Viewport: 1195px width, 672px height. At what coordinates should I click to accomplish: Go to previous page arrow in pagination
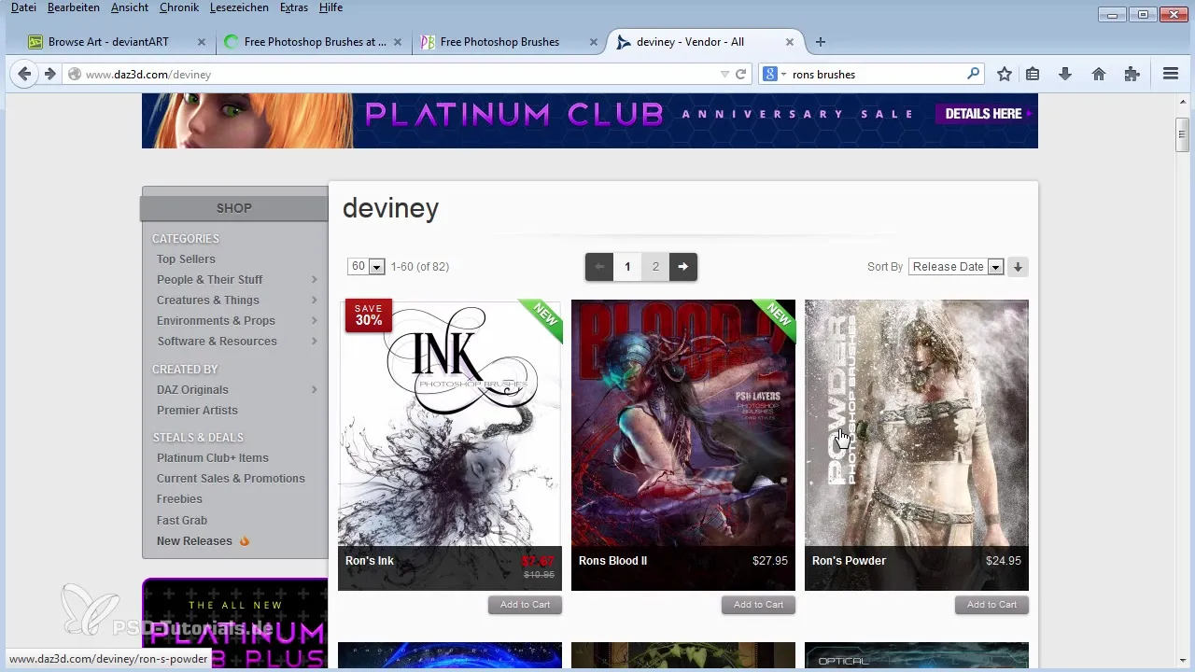tap(599, 267)
